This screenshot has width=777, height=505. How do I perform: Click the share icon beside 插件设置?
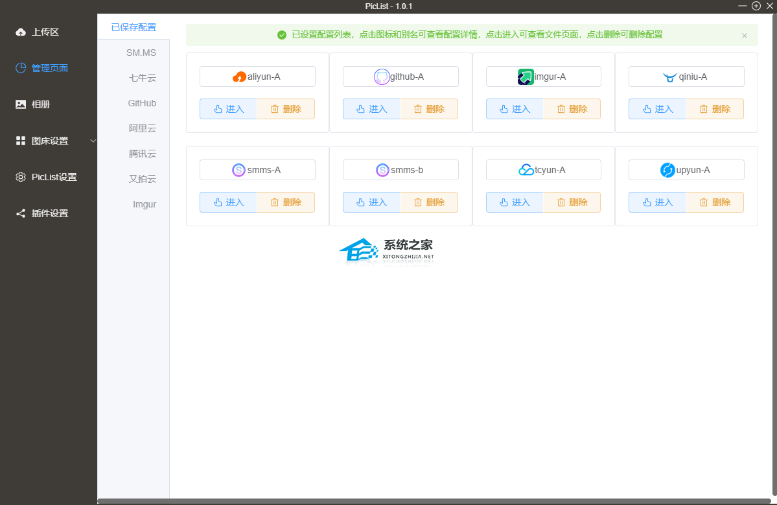click(x=21, y=213)
